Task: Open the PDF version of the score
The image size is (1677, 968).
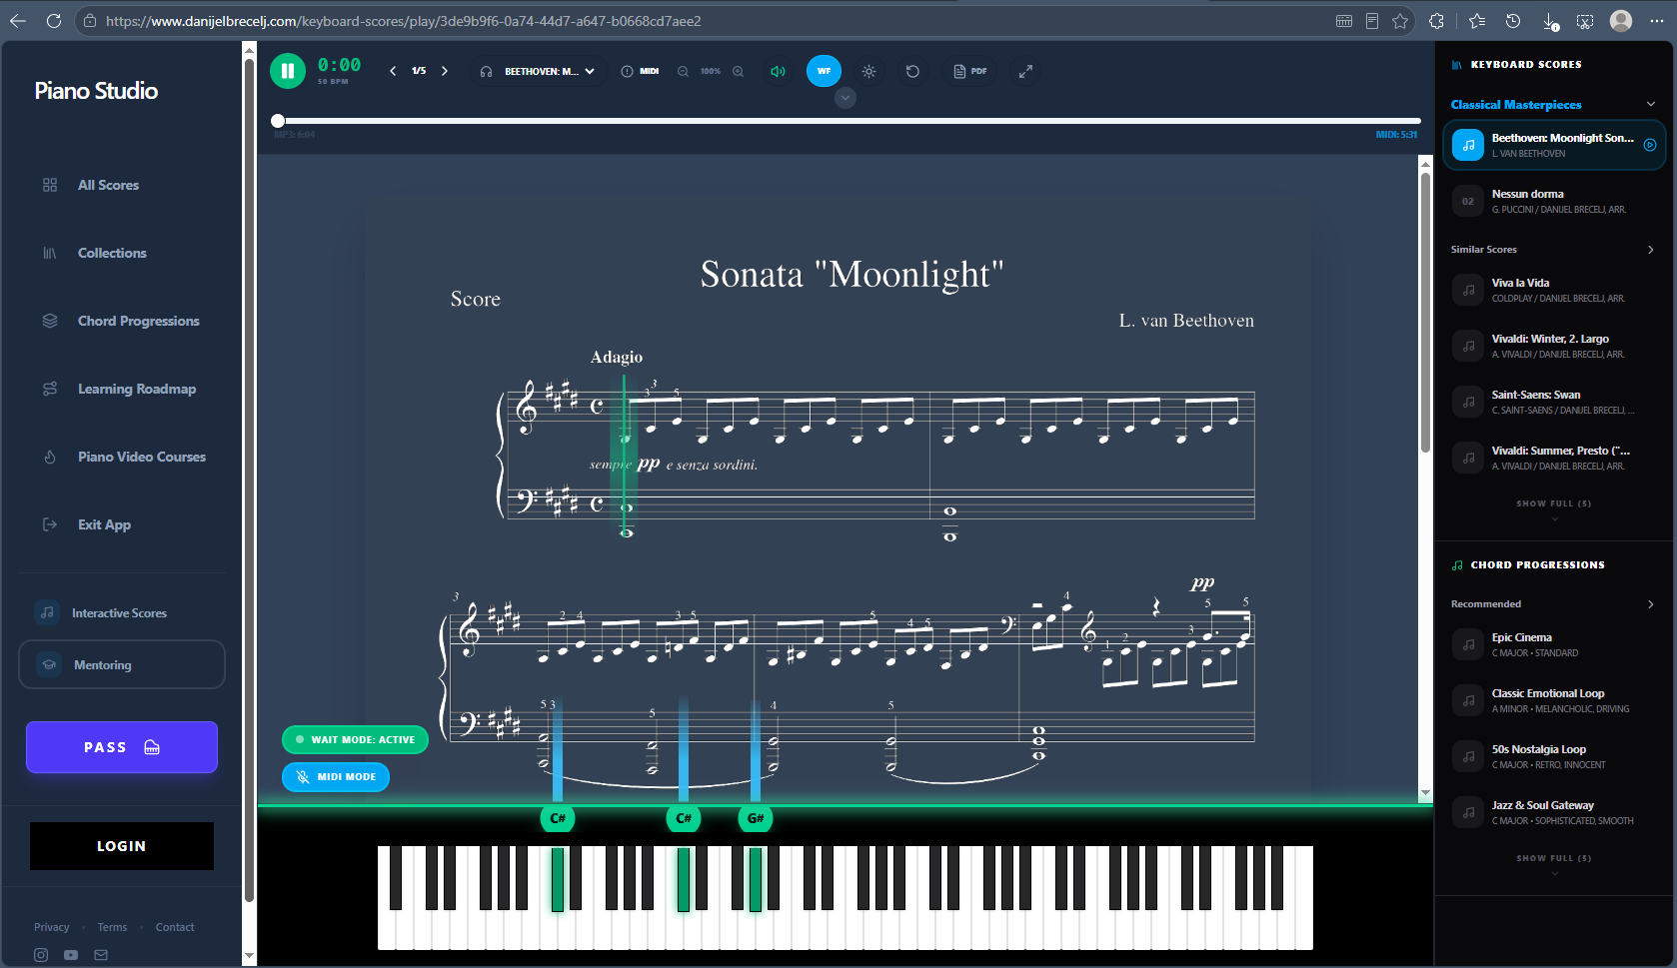Action: pos(970,71)
